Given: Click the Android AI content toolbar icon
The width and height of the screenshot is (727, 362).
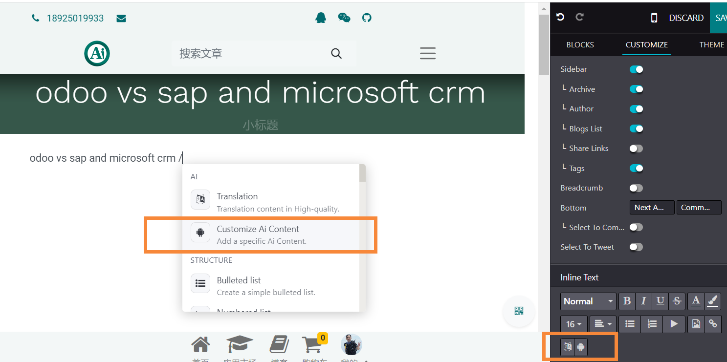Looking at the screenshot, I should tap(581, 347).
